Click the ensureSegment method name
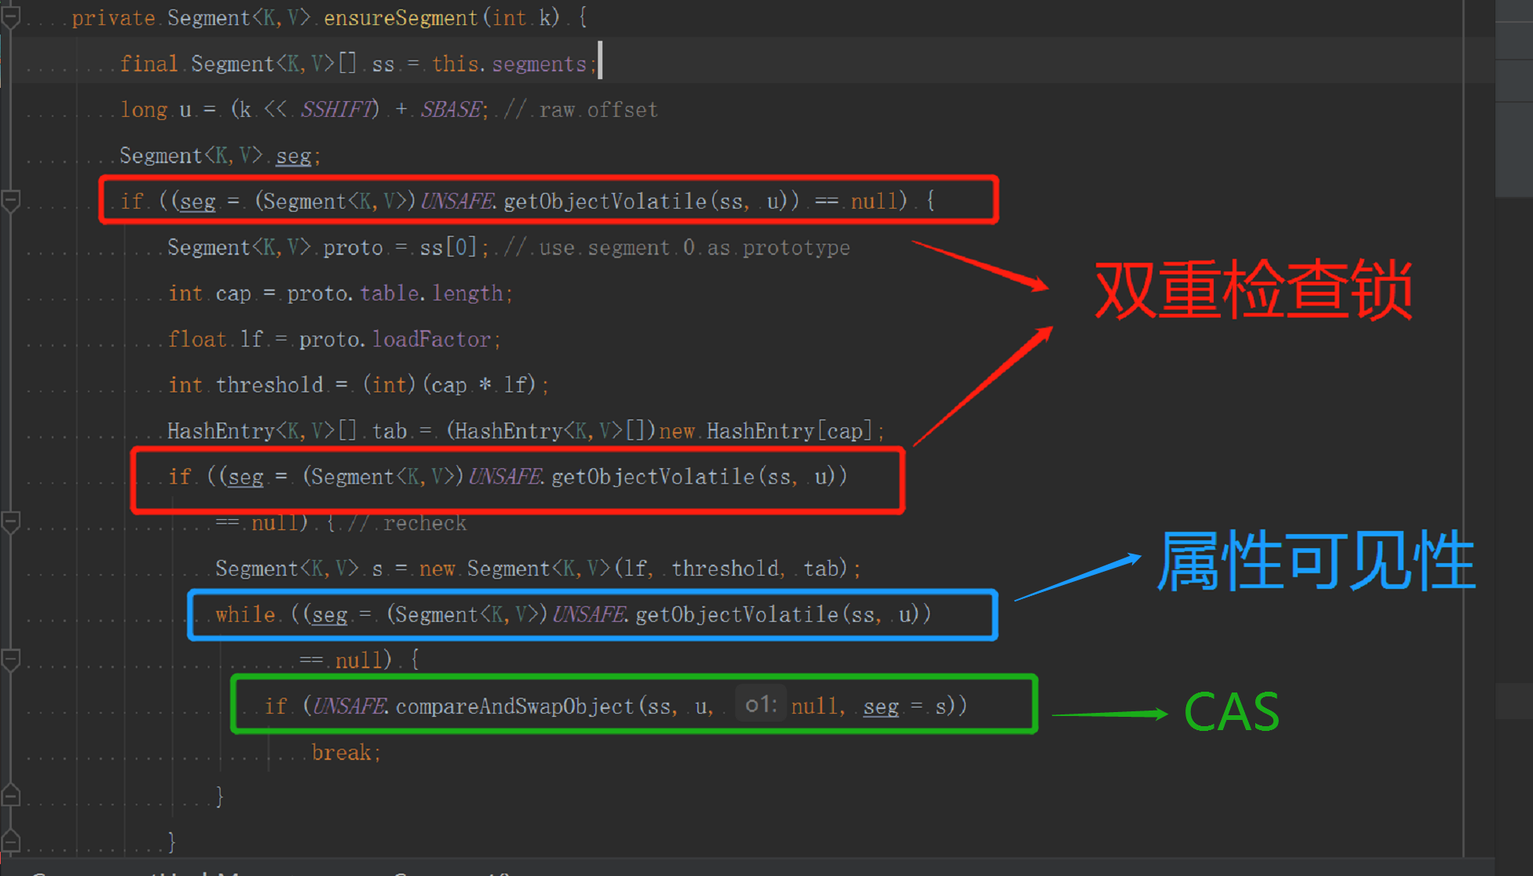The image size is (1533, 876). (x=400, y=18)
